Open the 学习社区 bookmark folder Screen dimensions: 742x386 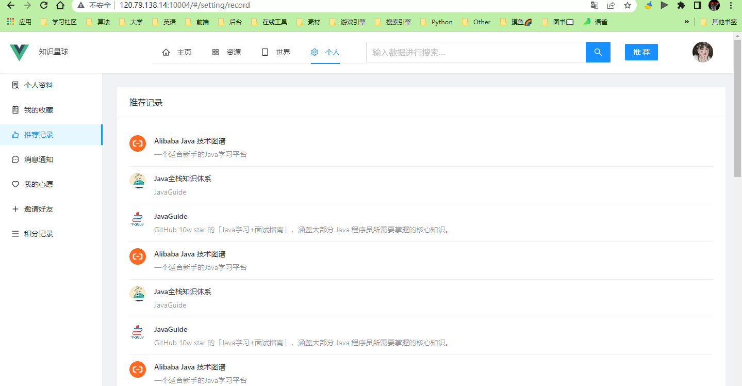(x=58, y=22)
